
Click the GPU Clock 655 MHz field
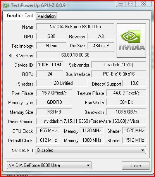48,131
